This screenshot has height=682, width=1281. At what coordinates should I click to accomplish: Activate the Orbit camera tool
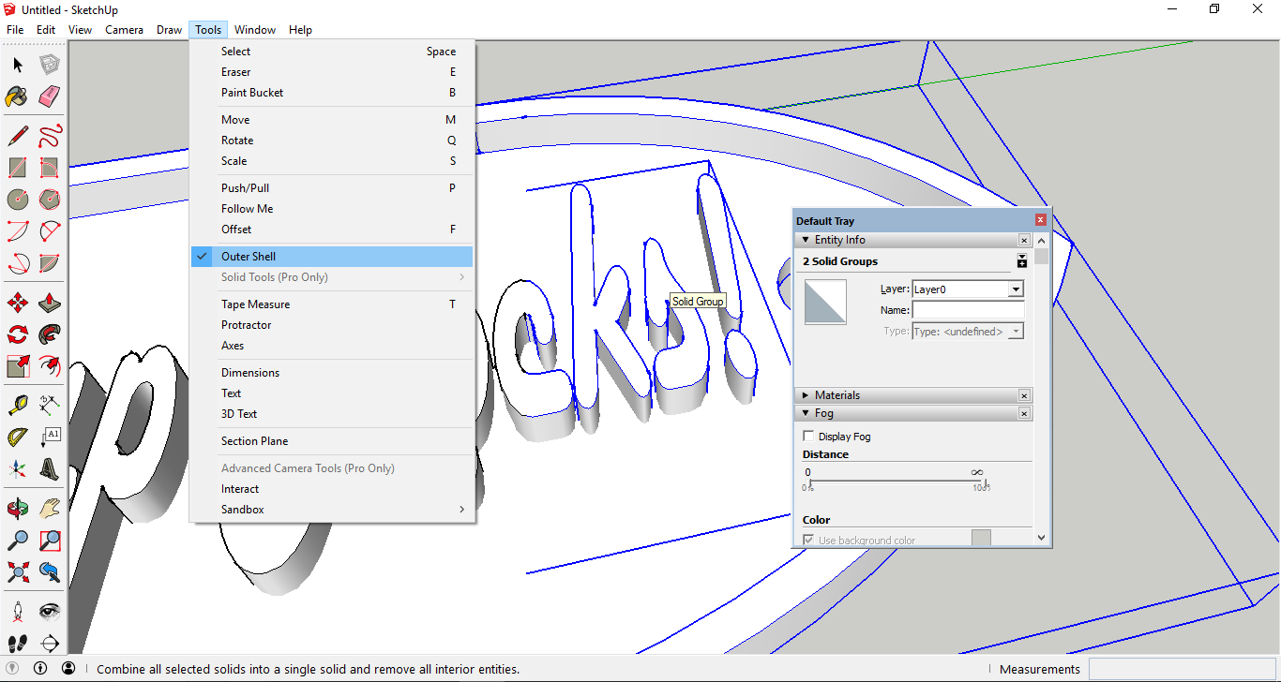[18, 509]
